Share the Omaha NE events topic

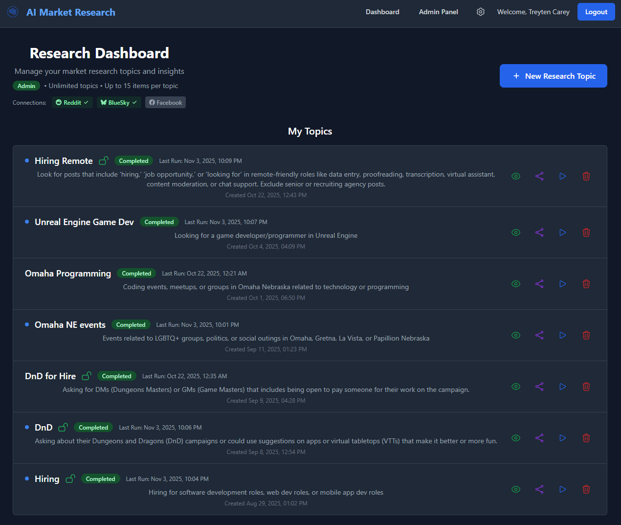pos(539,335)
